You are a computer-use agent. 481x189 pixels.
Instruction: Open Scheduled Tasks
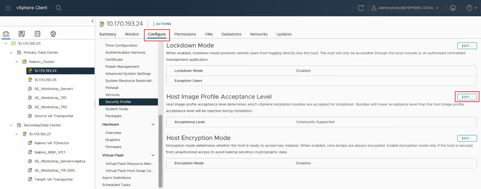click(116, 185)
